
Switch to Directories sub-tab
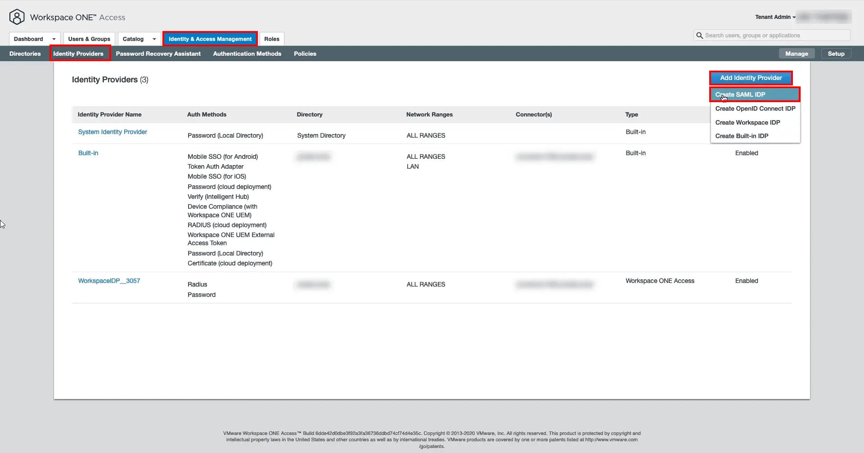(x=25, y=54)
